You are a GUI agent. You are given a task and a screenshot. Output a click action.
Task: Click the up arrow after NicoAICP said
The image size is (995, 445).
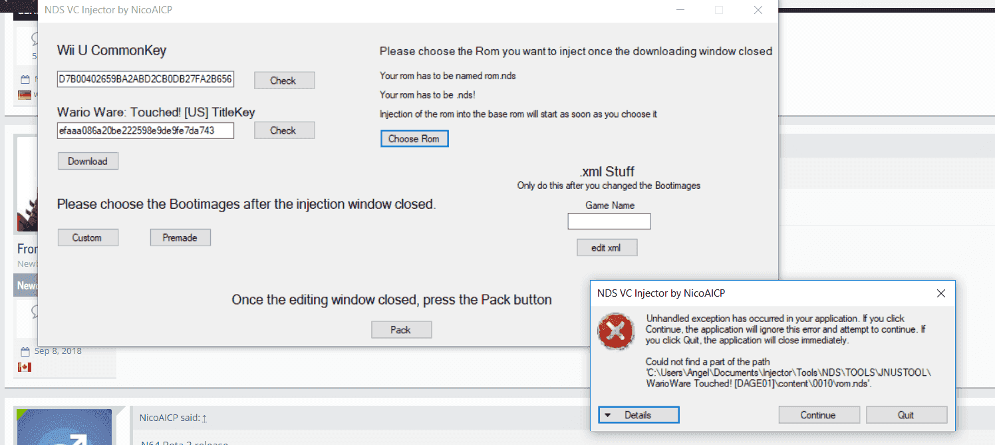click(205, 418)
